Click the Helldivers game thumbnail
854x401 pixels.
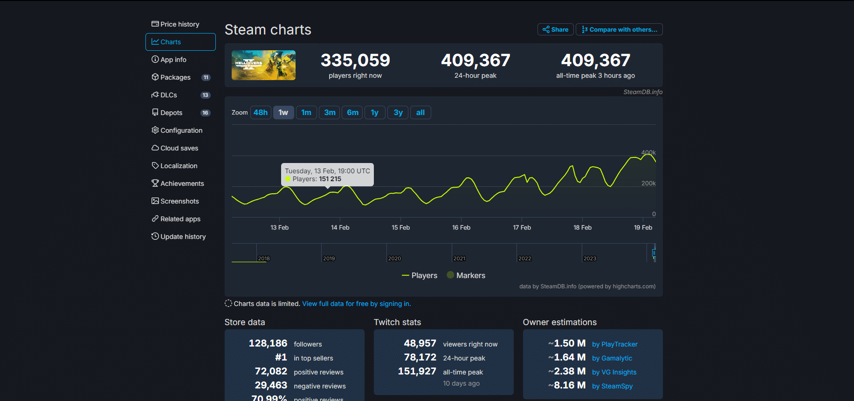point(263,65)
